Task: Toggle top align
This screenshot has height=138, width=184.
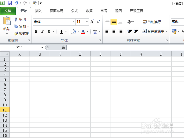Action: 107,22
